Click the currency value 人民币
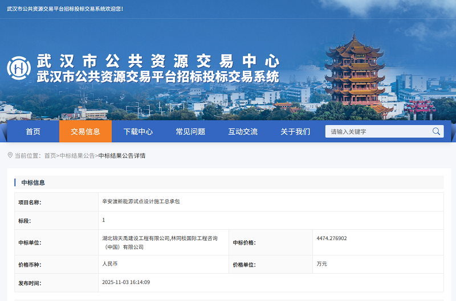The image size is (456, 301). click(110, 263)
